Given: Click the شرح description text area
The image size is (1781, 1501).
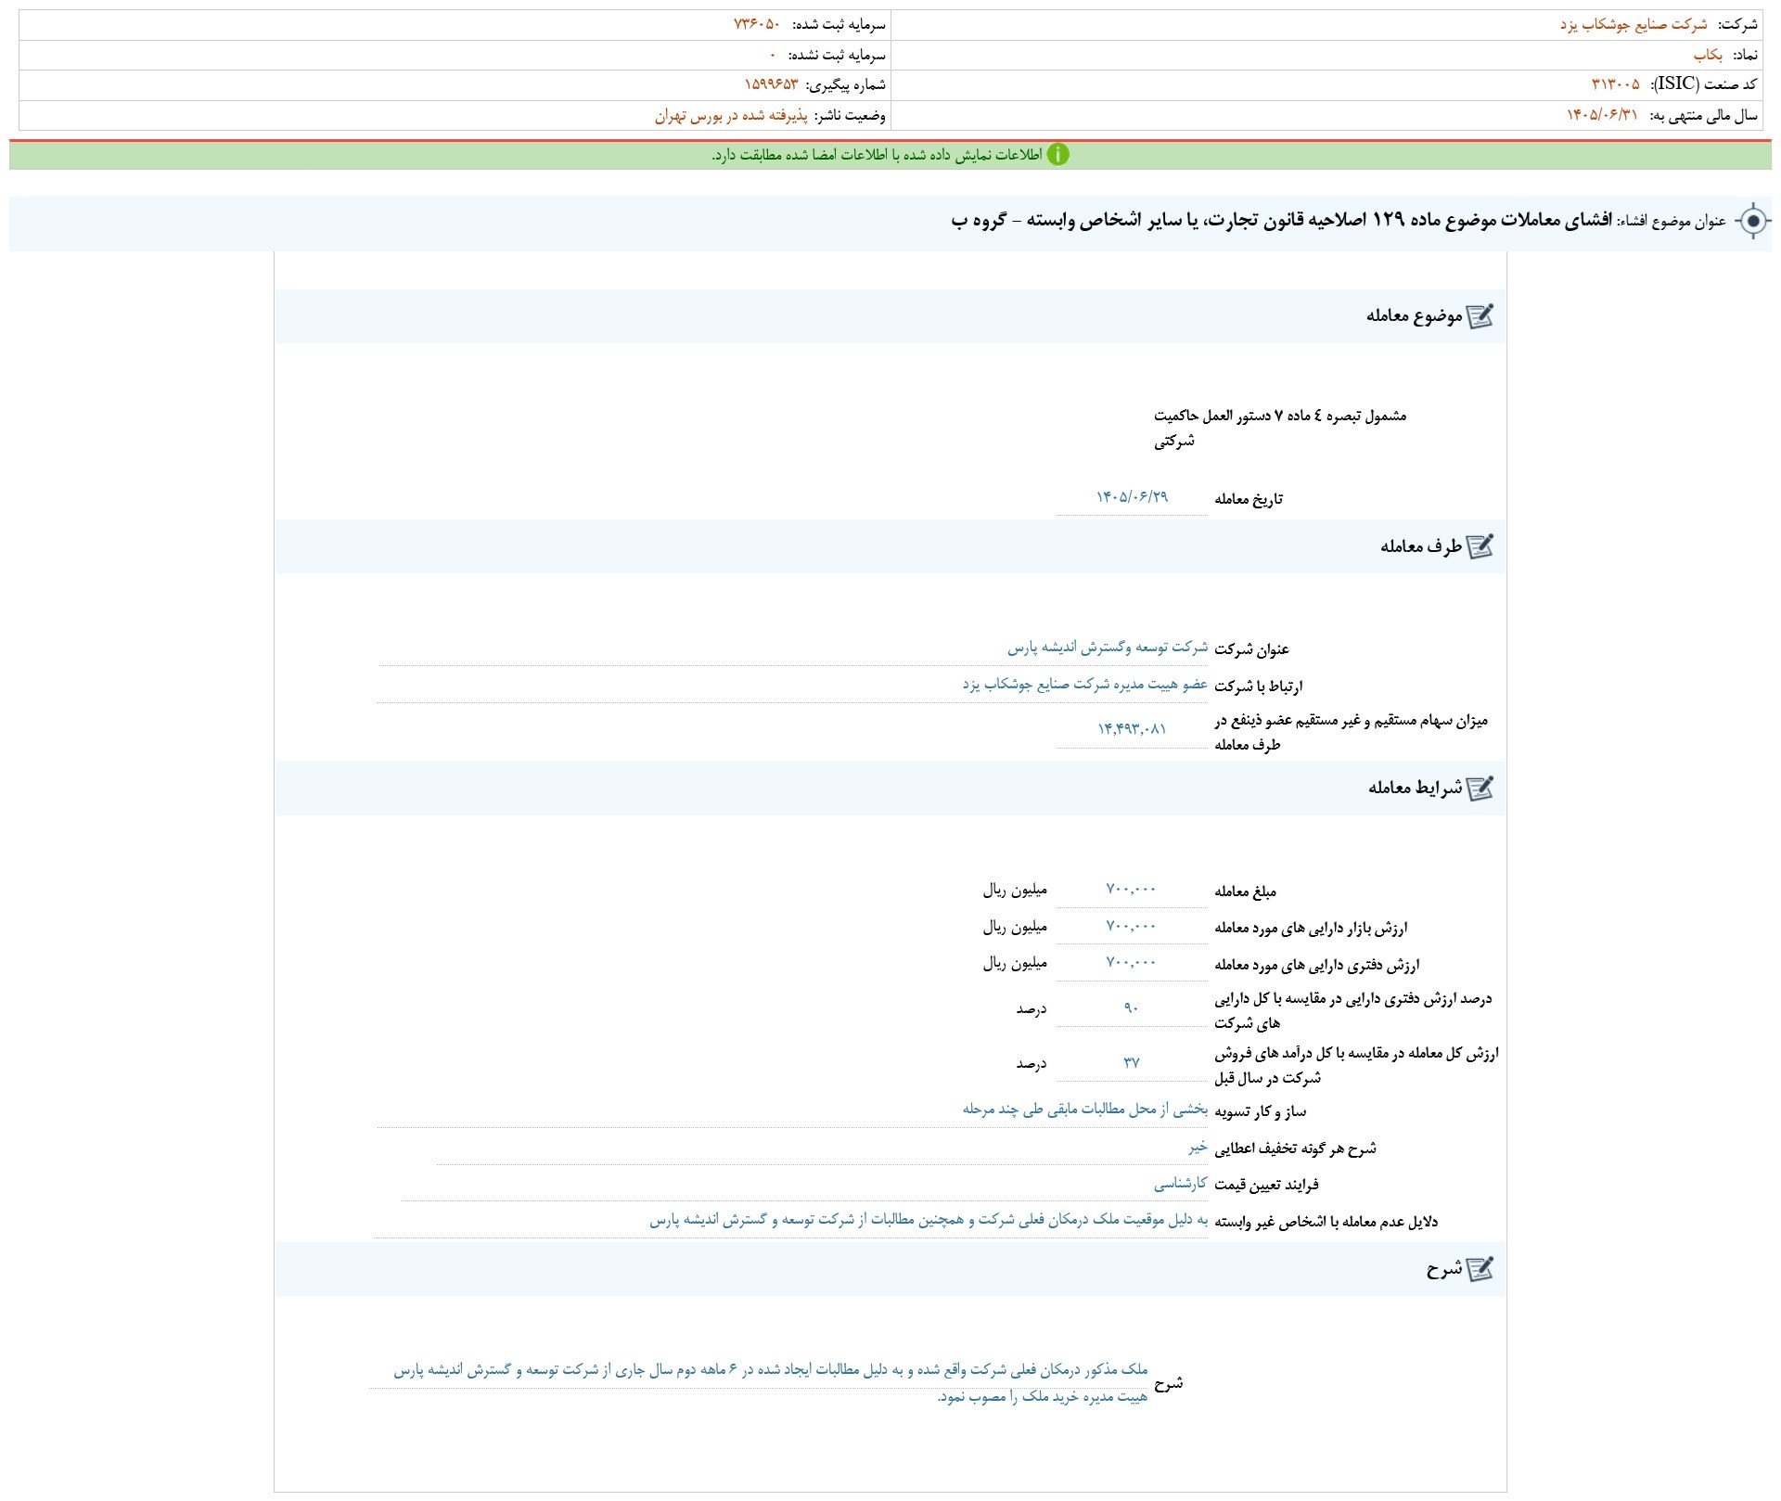Looking at the screenshot, I should tap(759, 1382).
